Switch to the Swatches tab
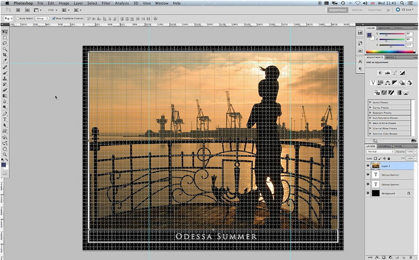 coord(384,28)
